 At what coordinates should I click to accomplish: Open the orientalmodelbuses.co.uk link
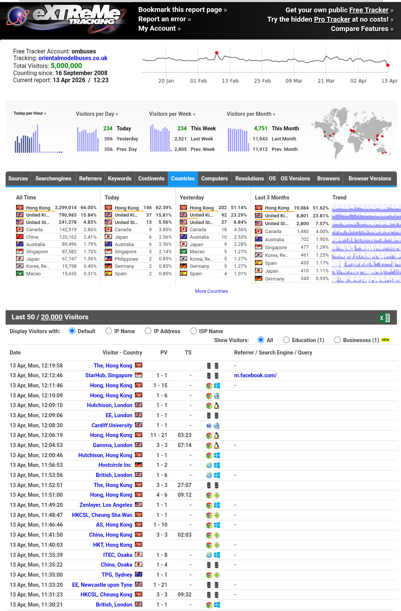click(73, 58)
